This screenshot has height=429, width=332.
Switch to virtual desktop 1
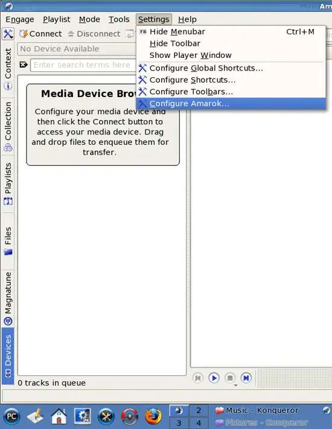coord(179,410)
